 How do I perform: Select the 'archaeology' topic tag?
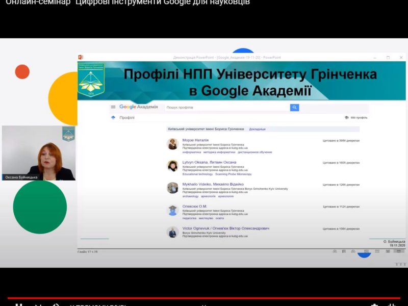tap(190, 196)
